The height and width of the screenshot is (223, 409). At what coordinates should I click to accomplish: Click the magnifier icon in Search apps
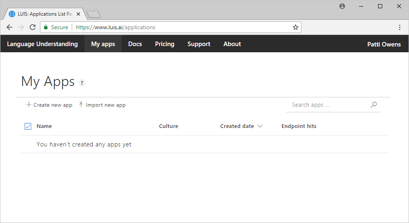[374, 105]
